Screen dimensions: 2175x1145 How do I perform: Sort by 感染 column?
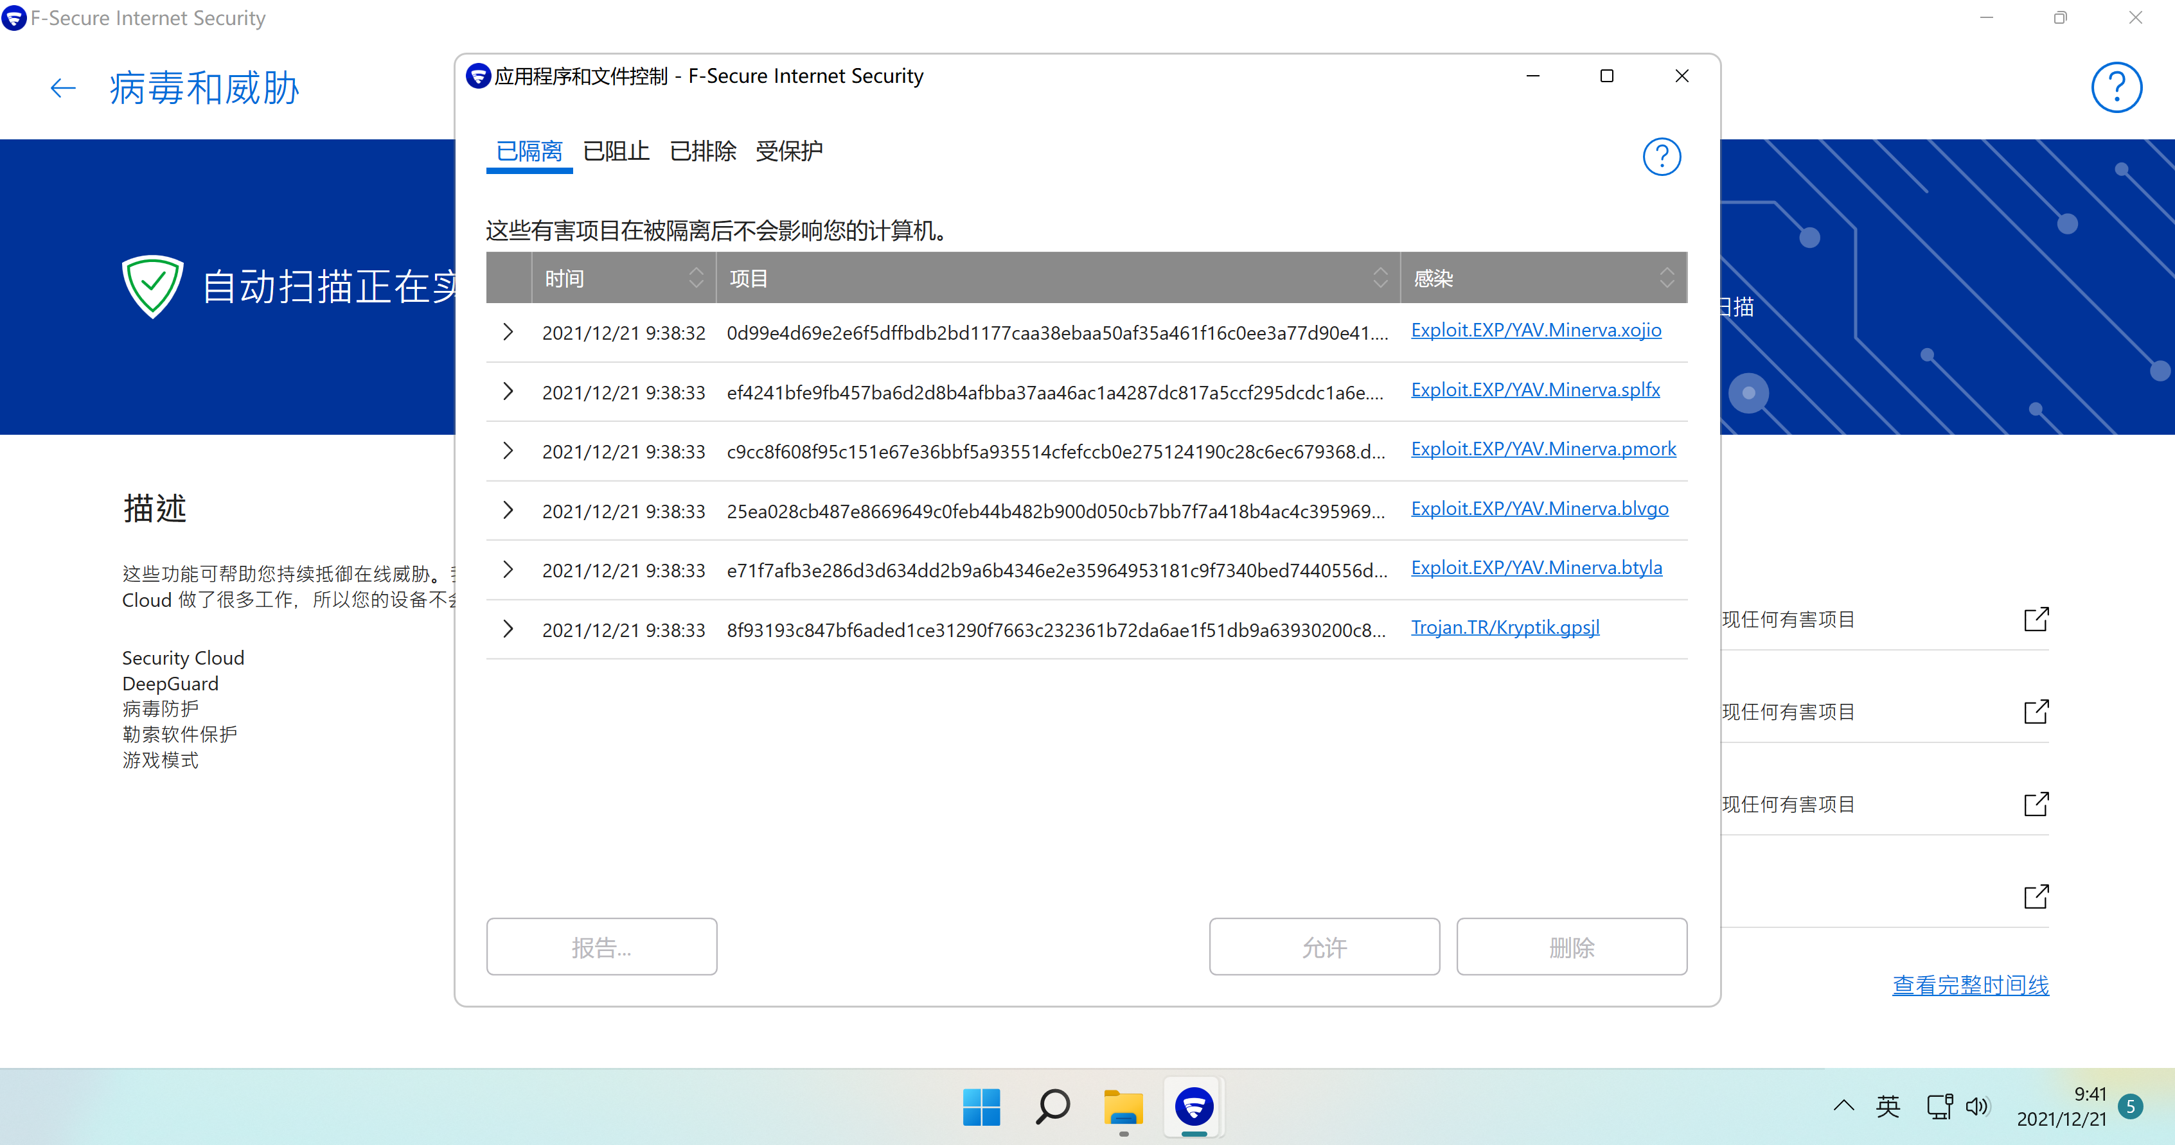[x=1543, y=277]
